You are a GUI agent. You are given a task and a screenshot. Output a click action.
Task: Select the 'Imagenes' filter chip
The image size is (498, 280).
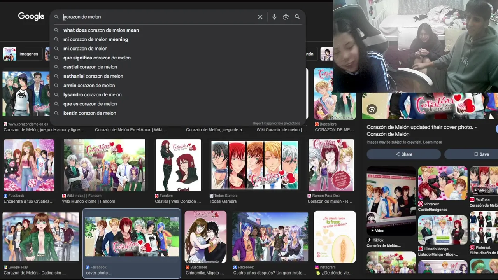pyautogui.click(x=23, y=54)
